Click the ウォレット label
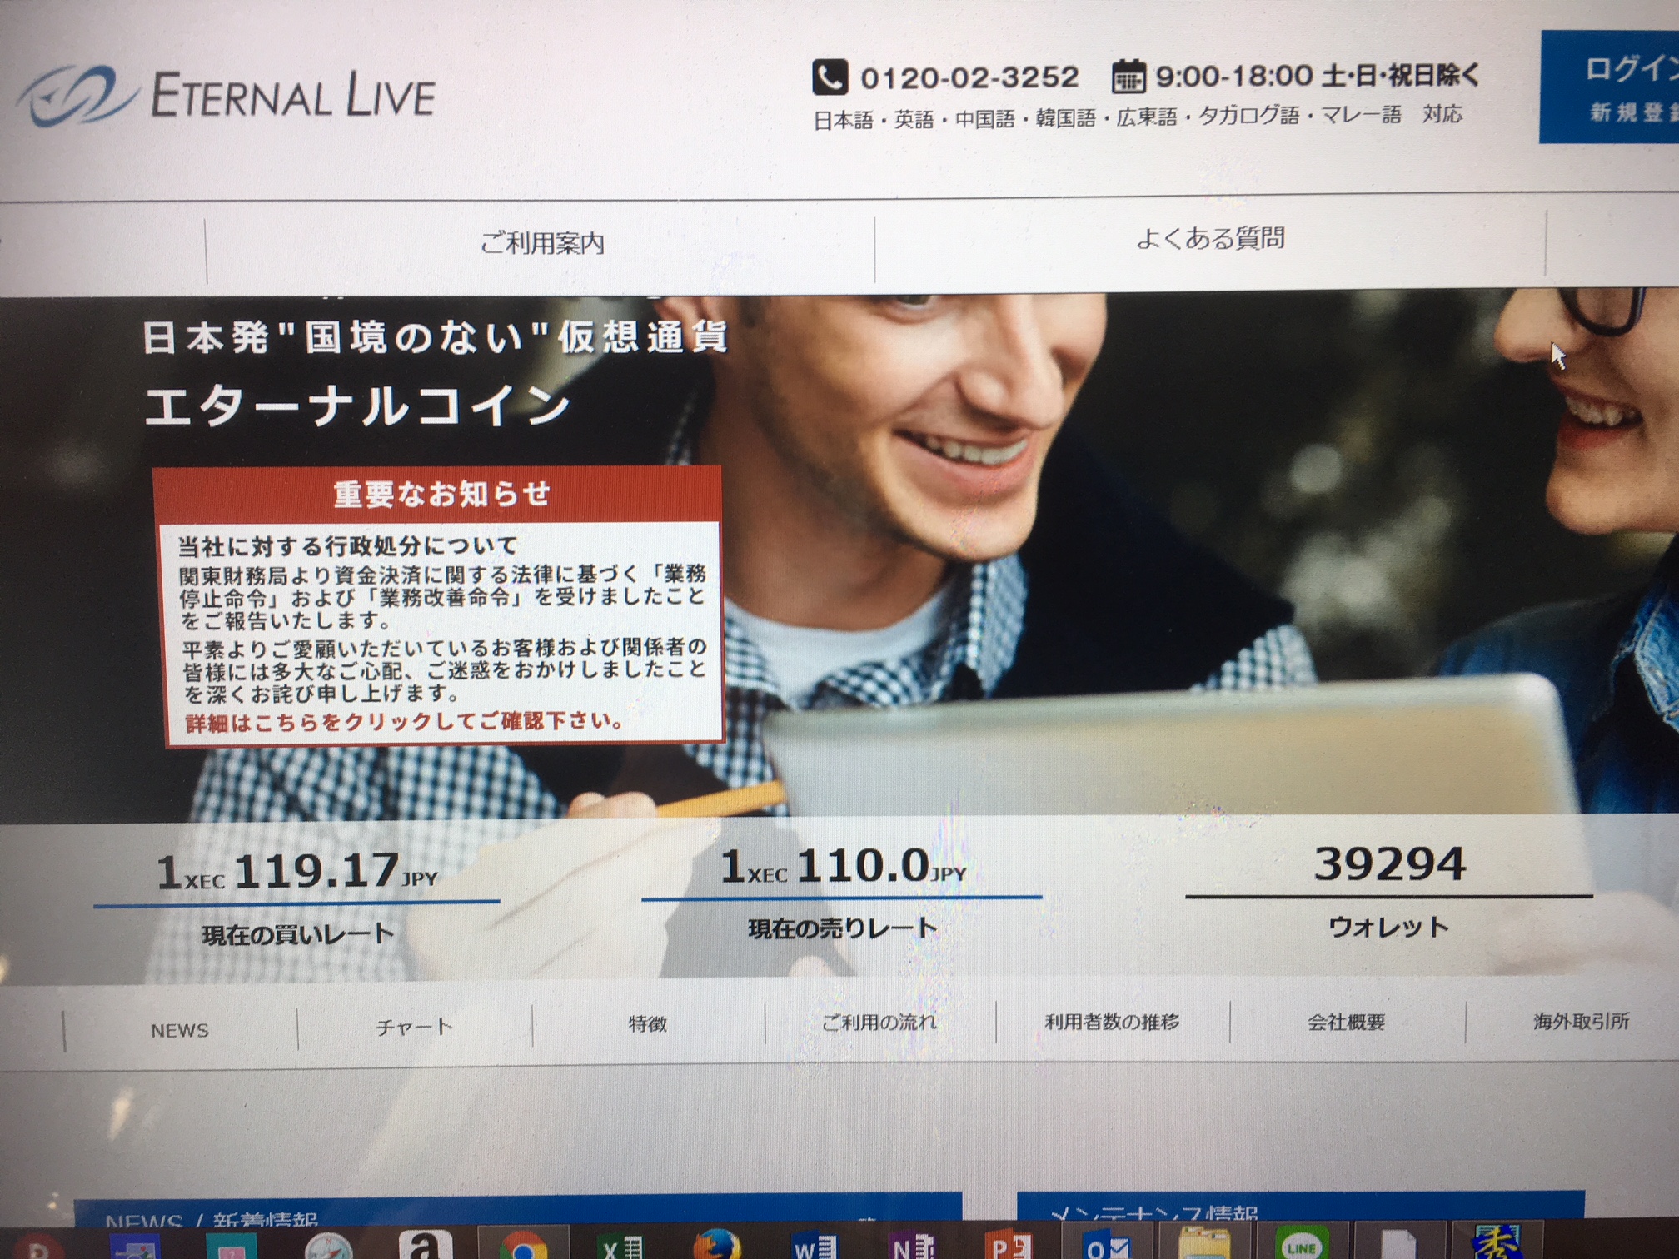 [1389, 927]
